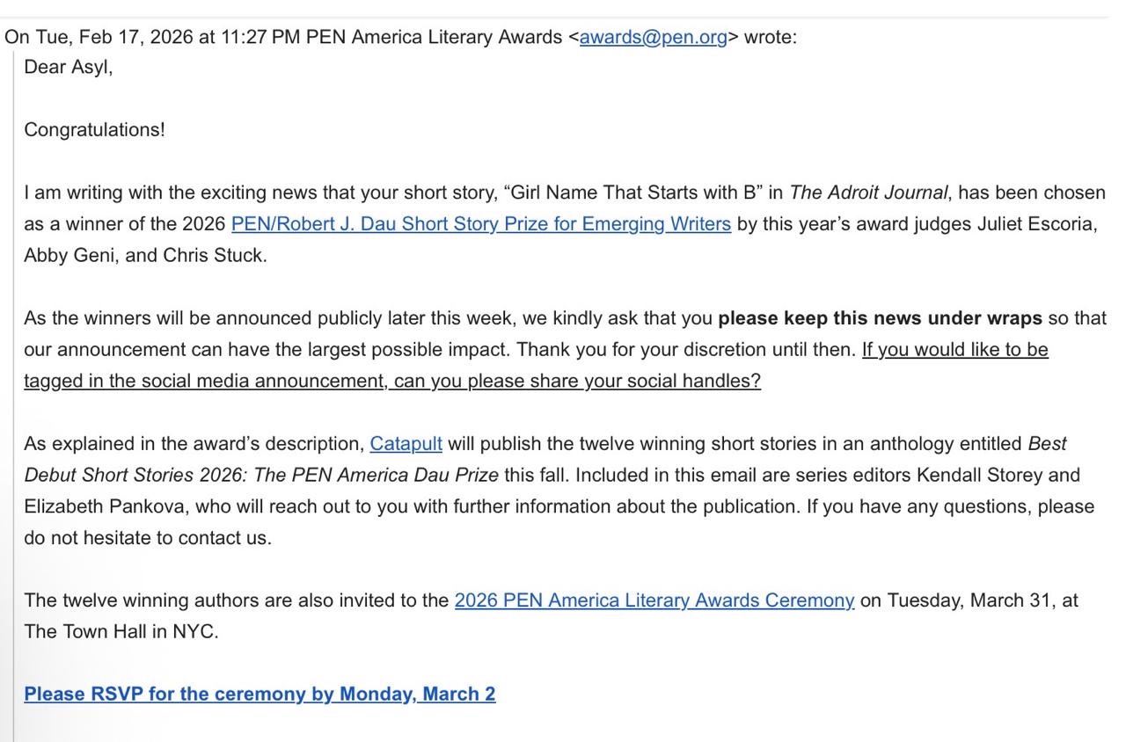Click "The Town Hall in NYC" venue text
This screenshot has width=1126, height=742.
[x=120, y=632]
